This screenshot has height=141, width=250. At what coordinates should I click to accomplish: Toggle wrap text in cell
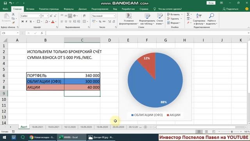pos(84,16)
